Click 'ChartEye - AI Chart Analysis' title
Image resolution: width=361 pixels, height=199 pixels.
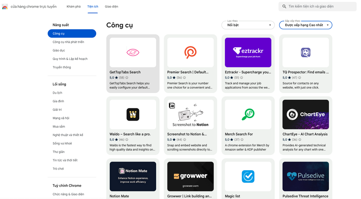305,134
